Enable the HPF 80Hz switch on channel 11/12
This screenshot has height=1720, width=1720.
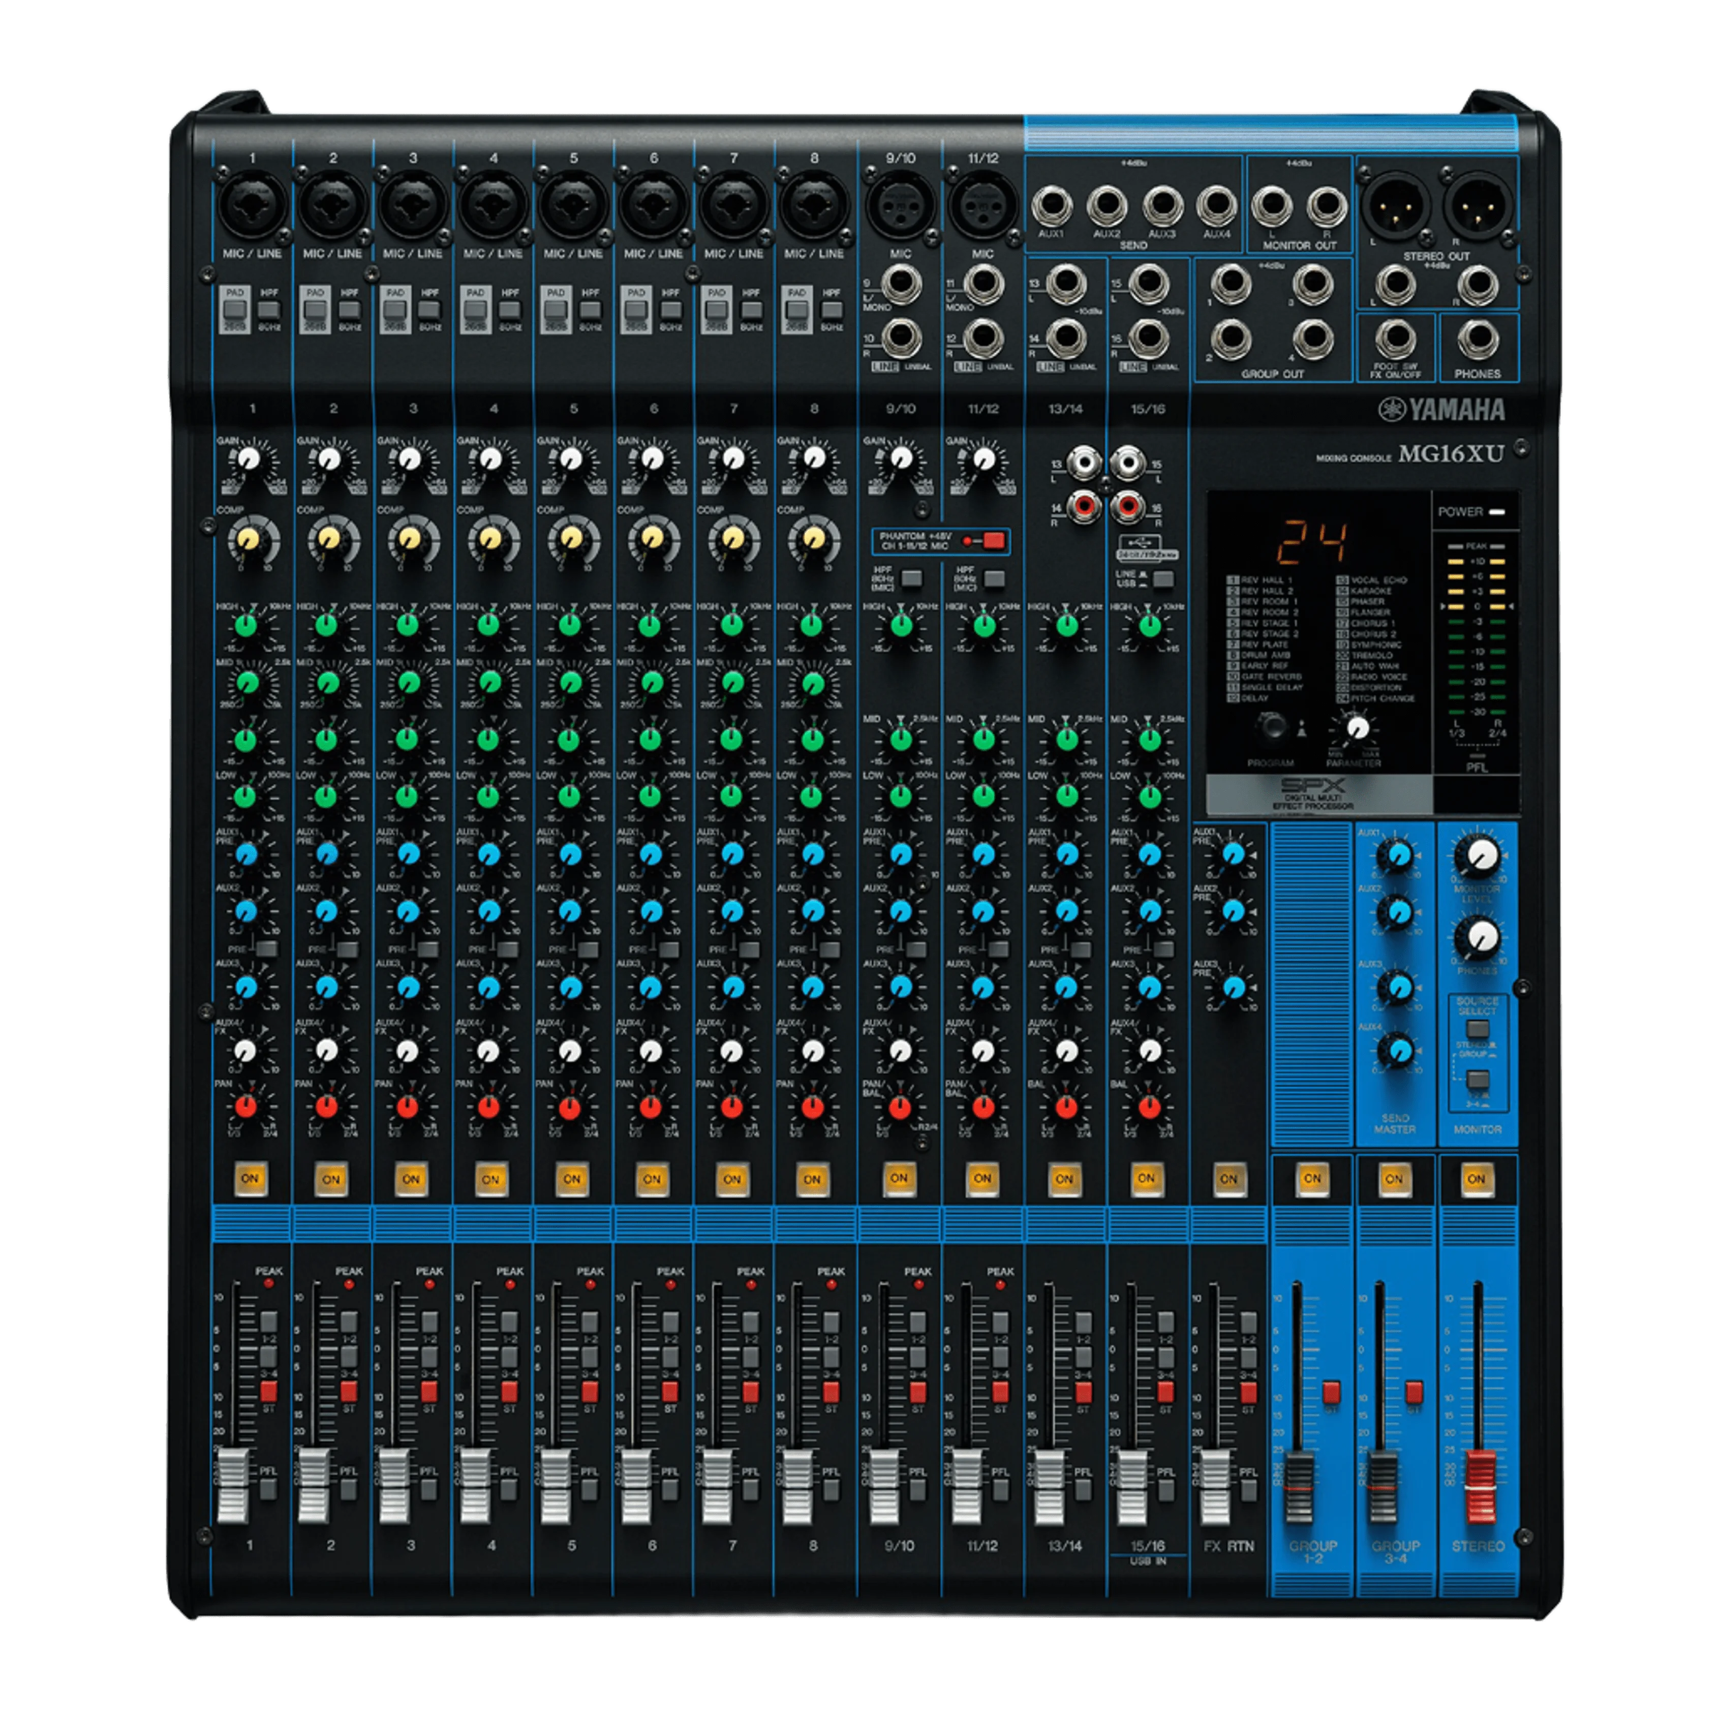[994, 579]
